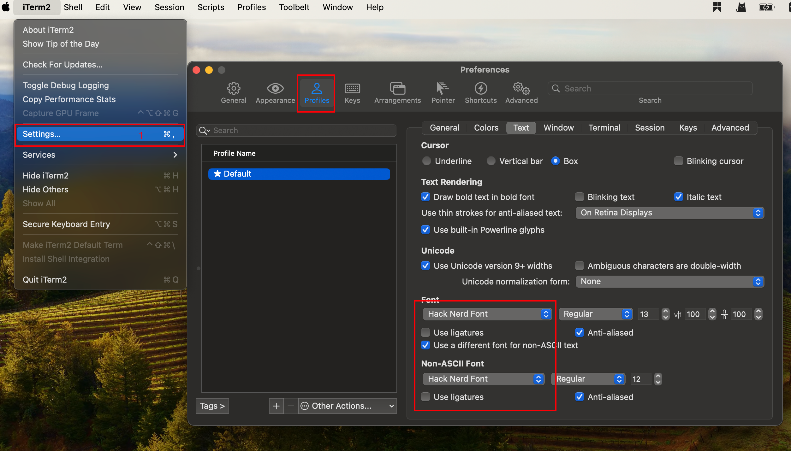791x451 pixels.
Task: Select the Underline cursor radio button
Action: (x=426, y=161)
